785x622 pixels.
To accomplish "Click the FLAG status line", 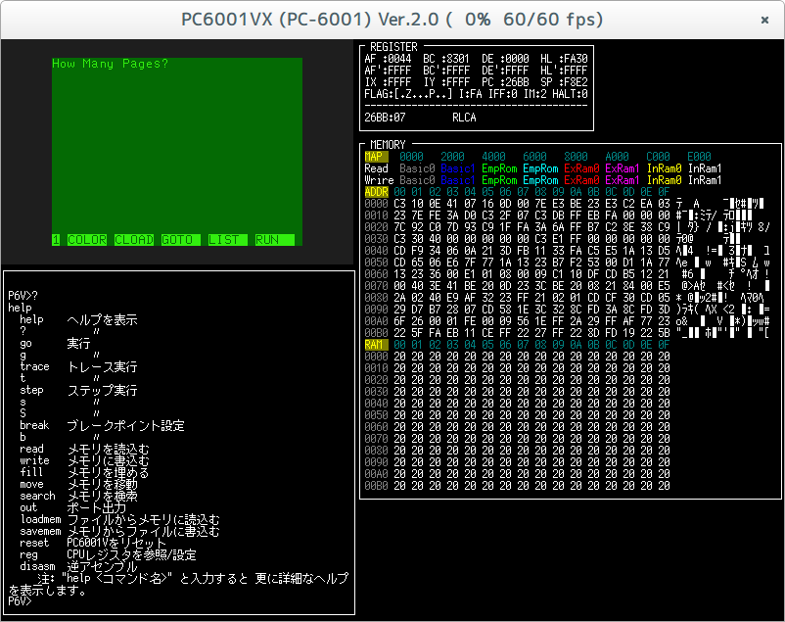I will pos(476,94).
